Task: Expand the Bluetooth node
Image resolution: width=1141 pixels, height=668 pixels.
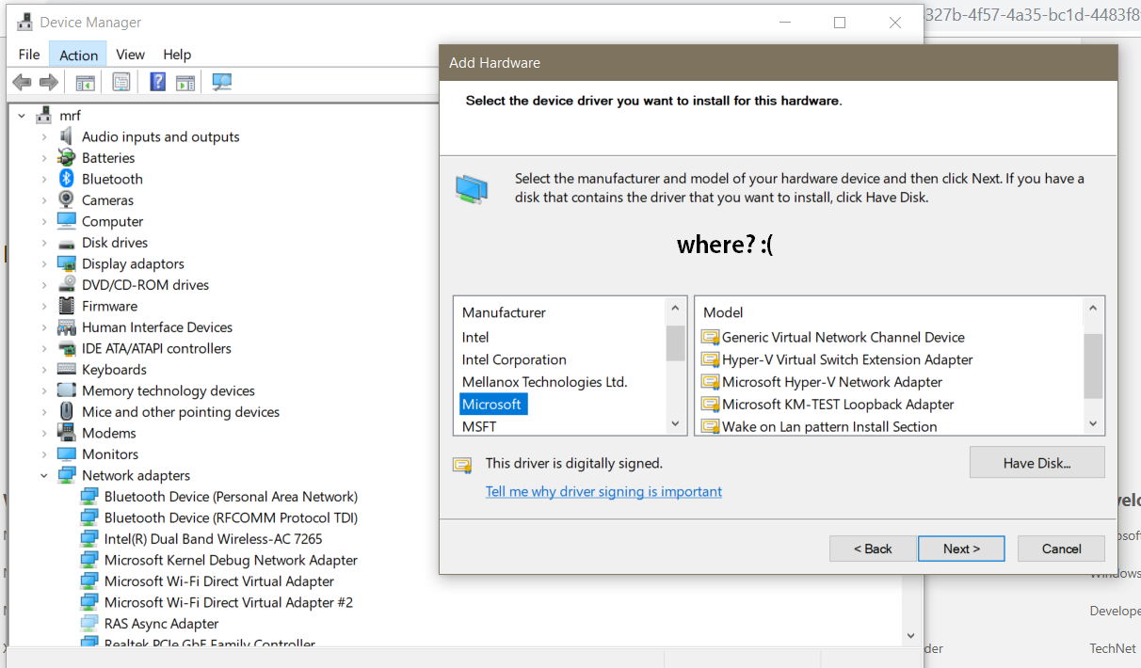Action: (43, 179)
